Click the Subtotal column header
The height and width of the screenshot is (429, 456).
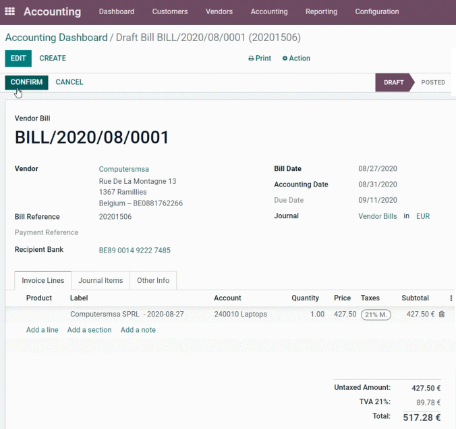click(x=415, y=298)
